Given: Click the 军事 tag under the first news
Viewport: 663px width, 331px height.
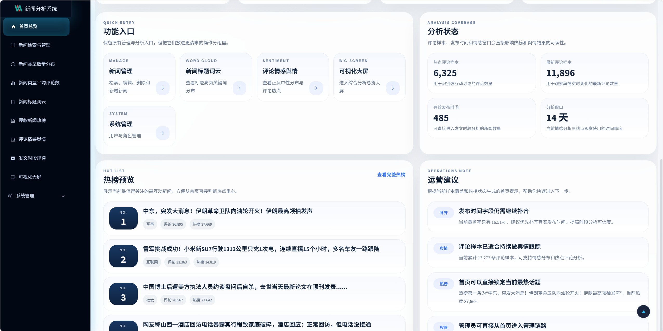Looking at the screenshot, I should [150, 224].
